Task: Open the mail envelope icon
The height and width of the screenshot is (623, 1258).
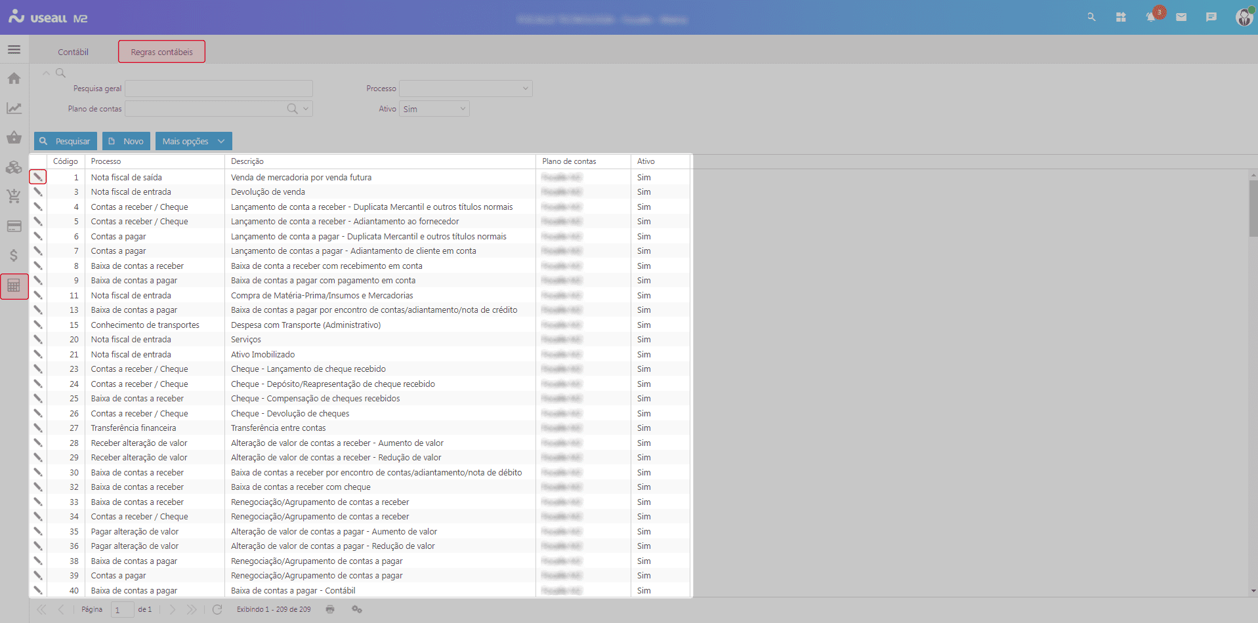Action: pyautogui.click(x=1181, y=18)
